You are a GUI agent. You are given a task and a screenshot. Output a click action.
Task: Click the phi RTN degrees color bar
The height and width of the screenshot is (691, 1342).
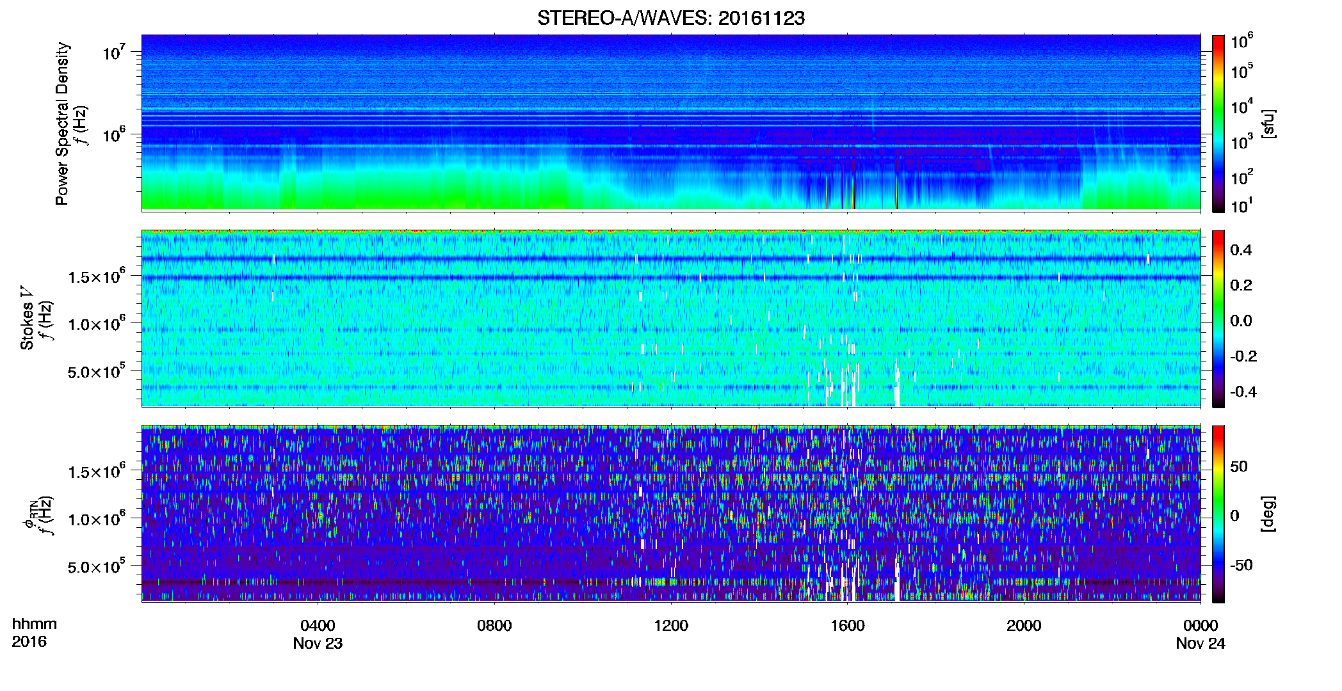click(1218, 514)
